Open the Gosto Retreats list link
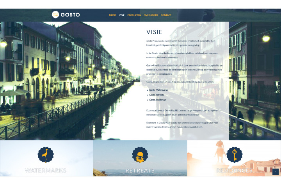 click(157, 95)
